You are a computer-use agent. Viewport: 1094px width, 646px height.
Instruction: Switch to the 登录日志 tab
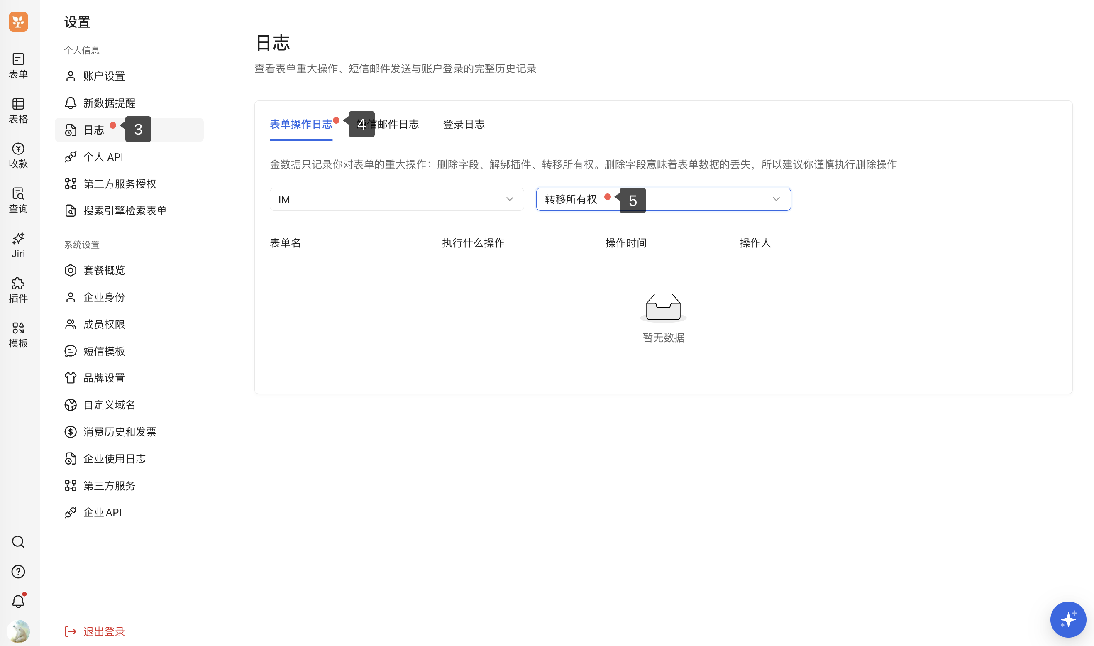pos(464,125)
